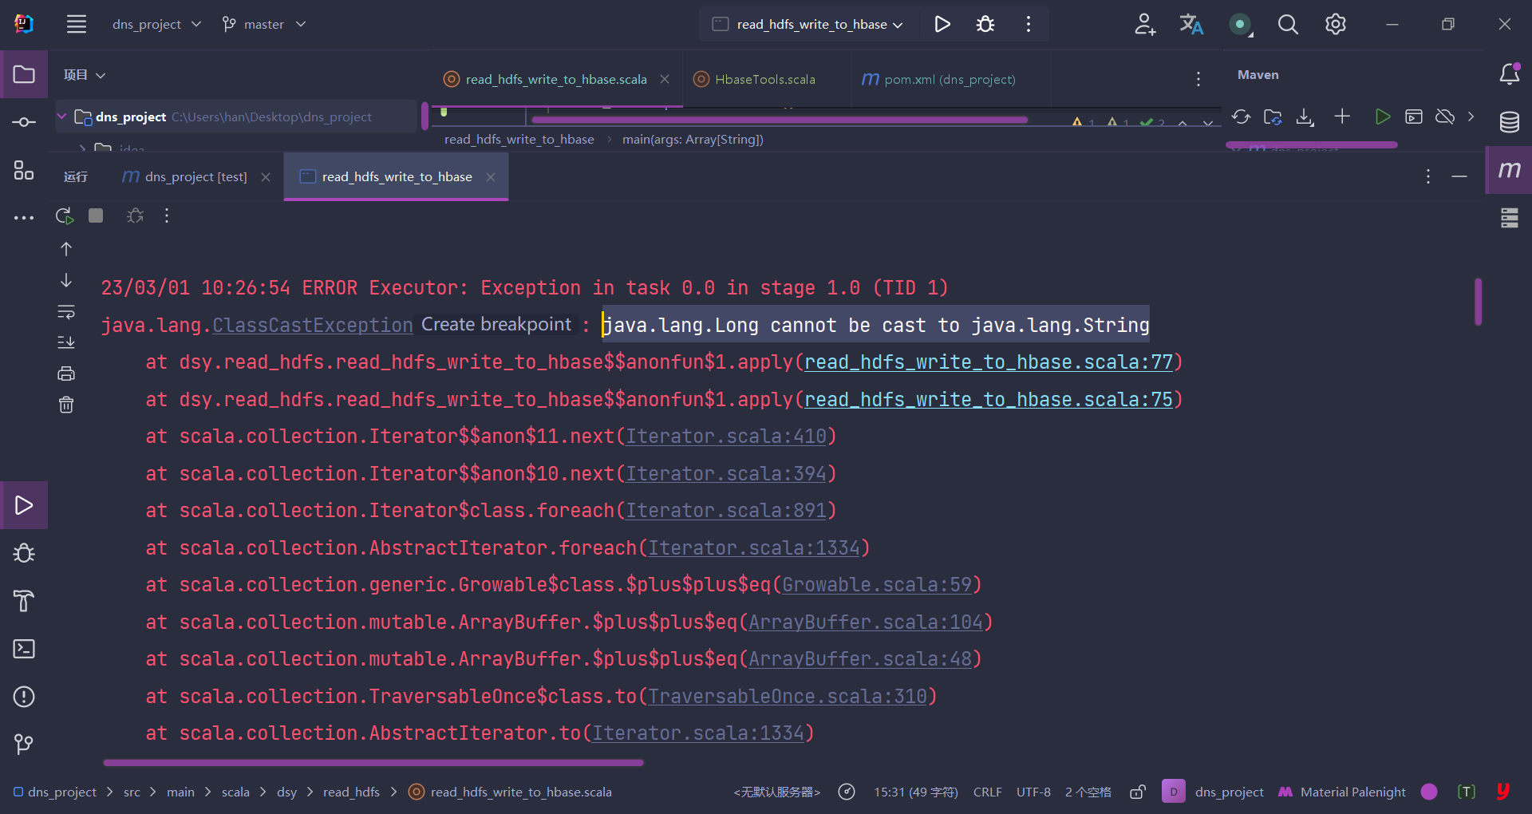Open the Terminal tool window

(24, 649)
